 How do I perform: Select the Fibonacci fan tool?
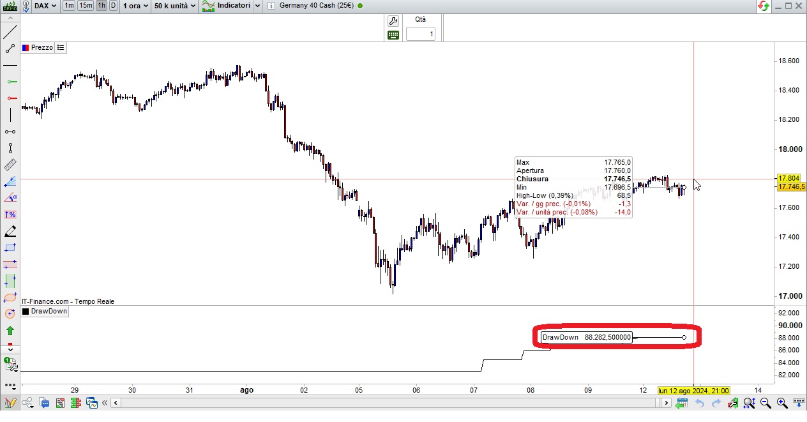point(10,181)
